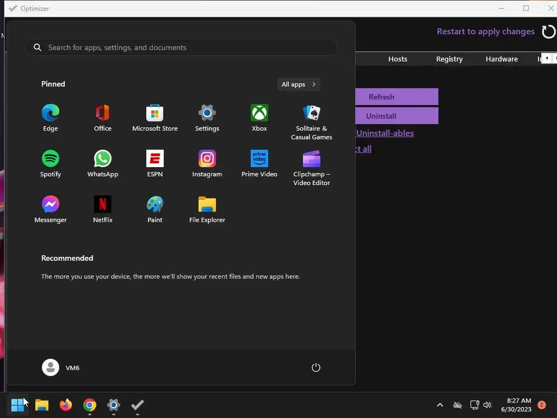Open the ESPN app
The width and height of the screenshot is (557, 418).
[x=155, y=163]
